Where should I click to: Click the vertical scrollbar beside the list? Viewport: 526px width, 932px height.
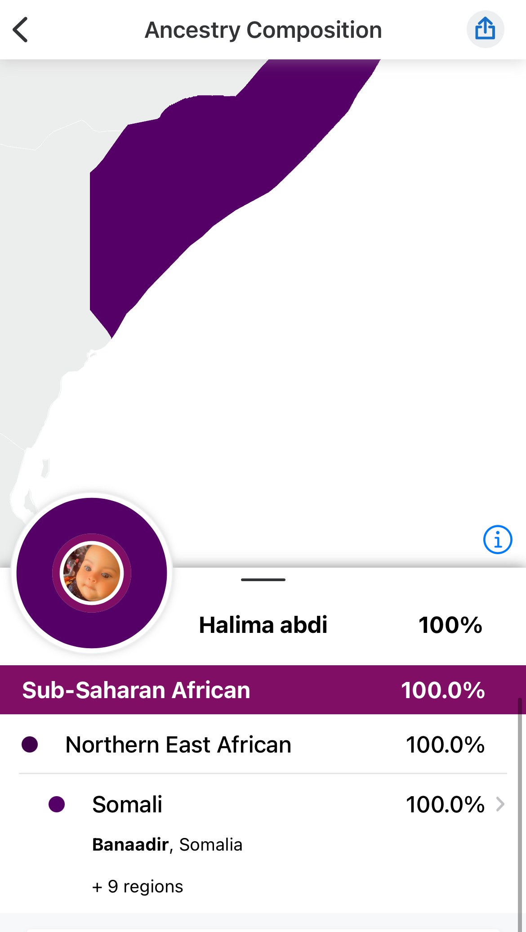520,810
